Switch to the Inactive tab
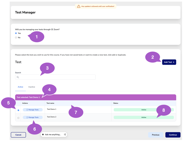 pyautogui.click(x=32, y=87)
